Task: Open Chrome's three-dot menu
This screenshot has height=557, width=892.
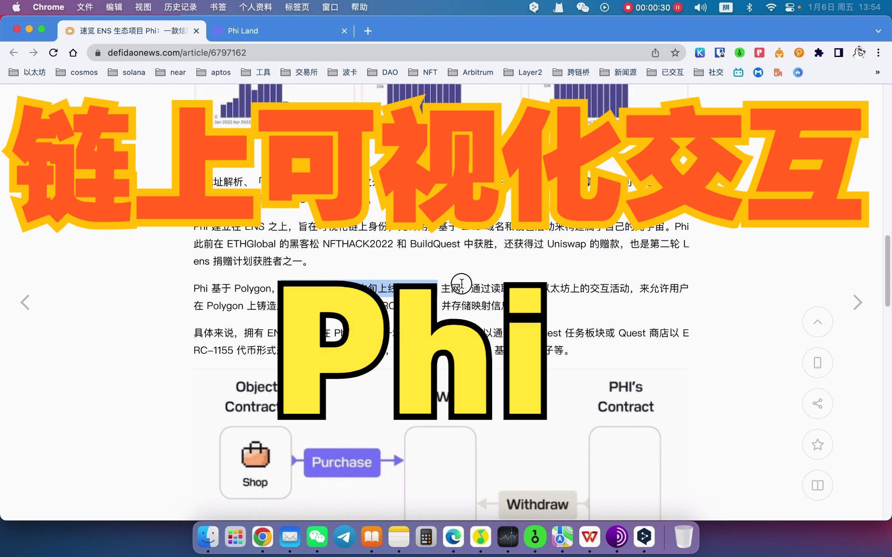Action: [878, 53]
